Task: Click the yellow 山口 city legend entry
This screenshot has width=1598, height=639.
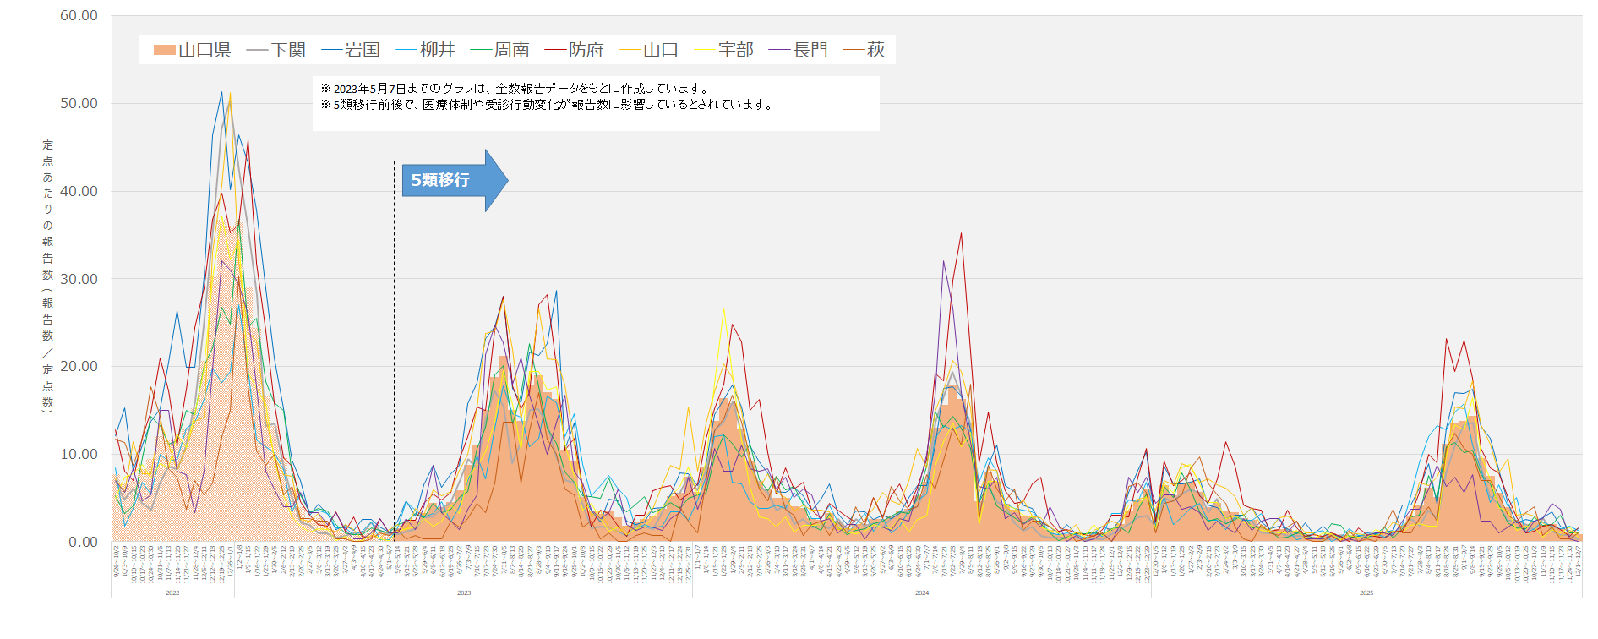Action: click(x=649, y=51)
